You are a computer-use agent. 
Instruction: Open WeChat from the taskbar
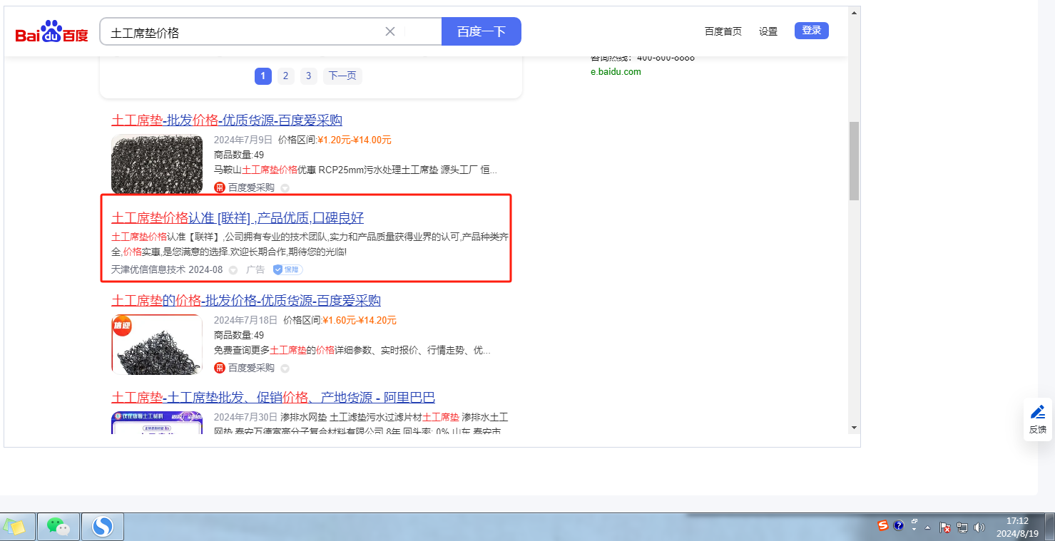[x=58, y=527]
